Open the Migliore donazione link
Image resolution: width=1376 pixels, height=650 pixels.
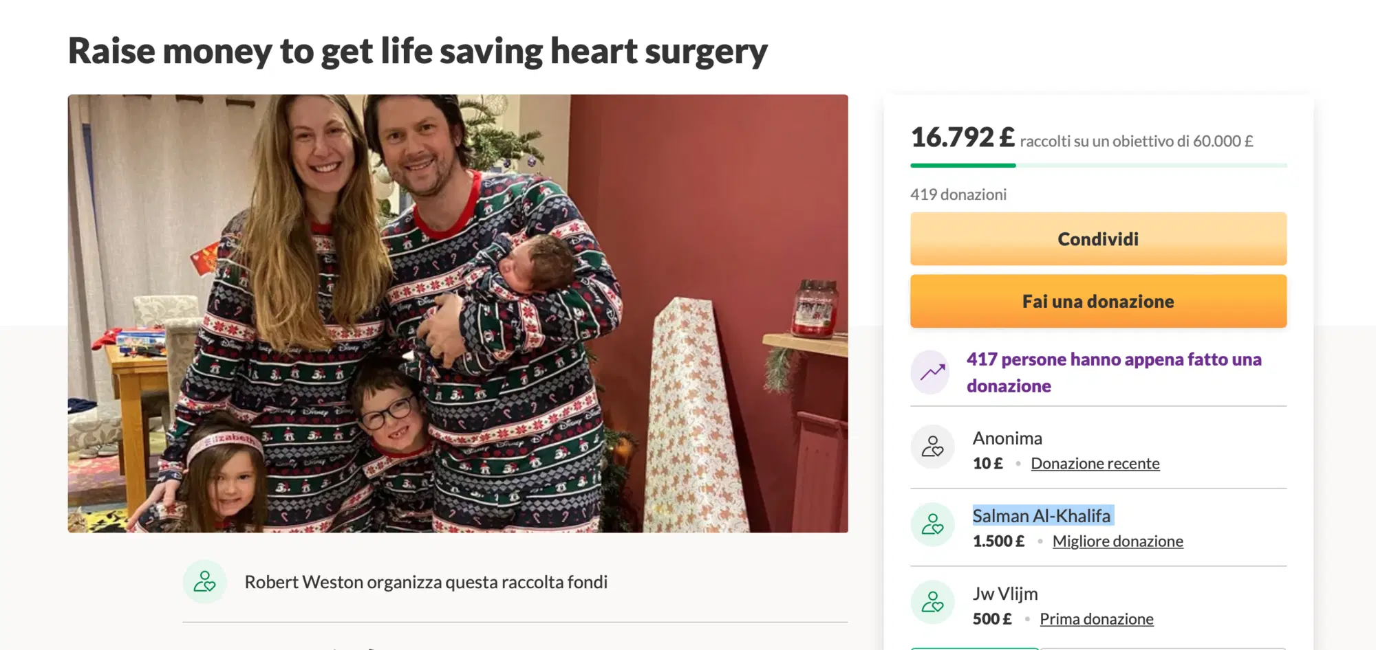click(x=1117, y=541)
